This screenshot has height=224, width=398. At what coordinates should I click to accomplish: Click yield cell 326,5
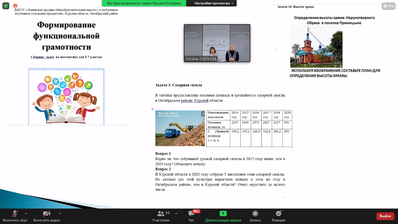click(x=256, y=138)
